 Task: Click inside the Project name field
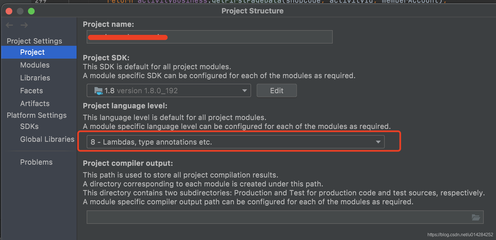click(x=209, y=37)
